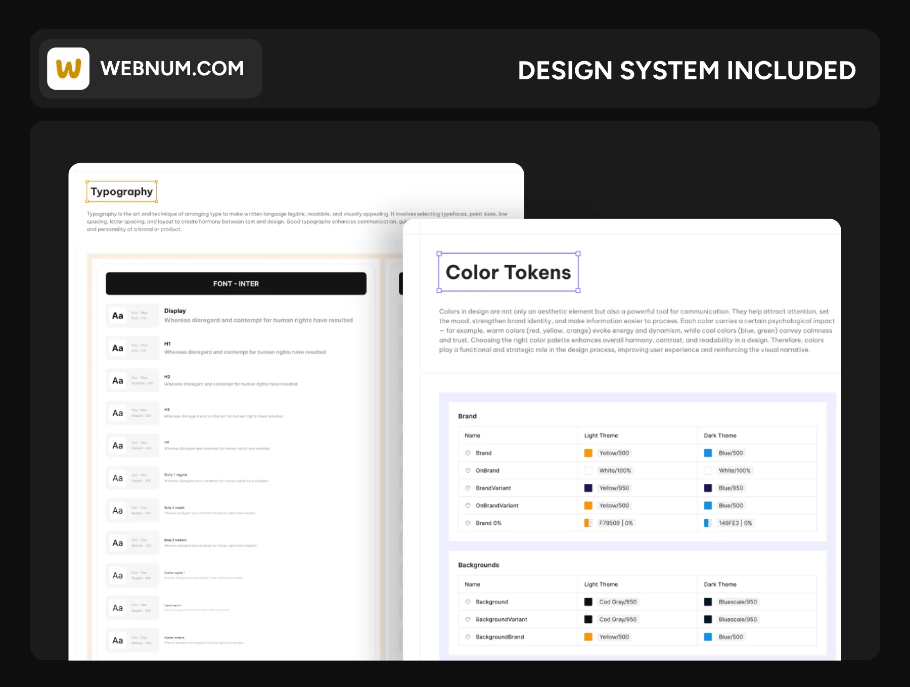Click the BrandVariant token name
This screenshot has width=910, height=687.
click(493, 488)
